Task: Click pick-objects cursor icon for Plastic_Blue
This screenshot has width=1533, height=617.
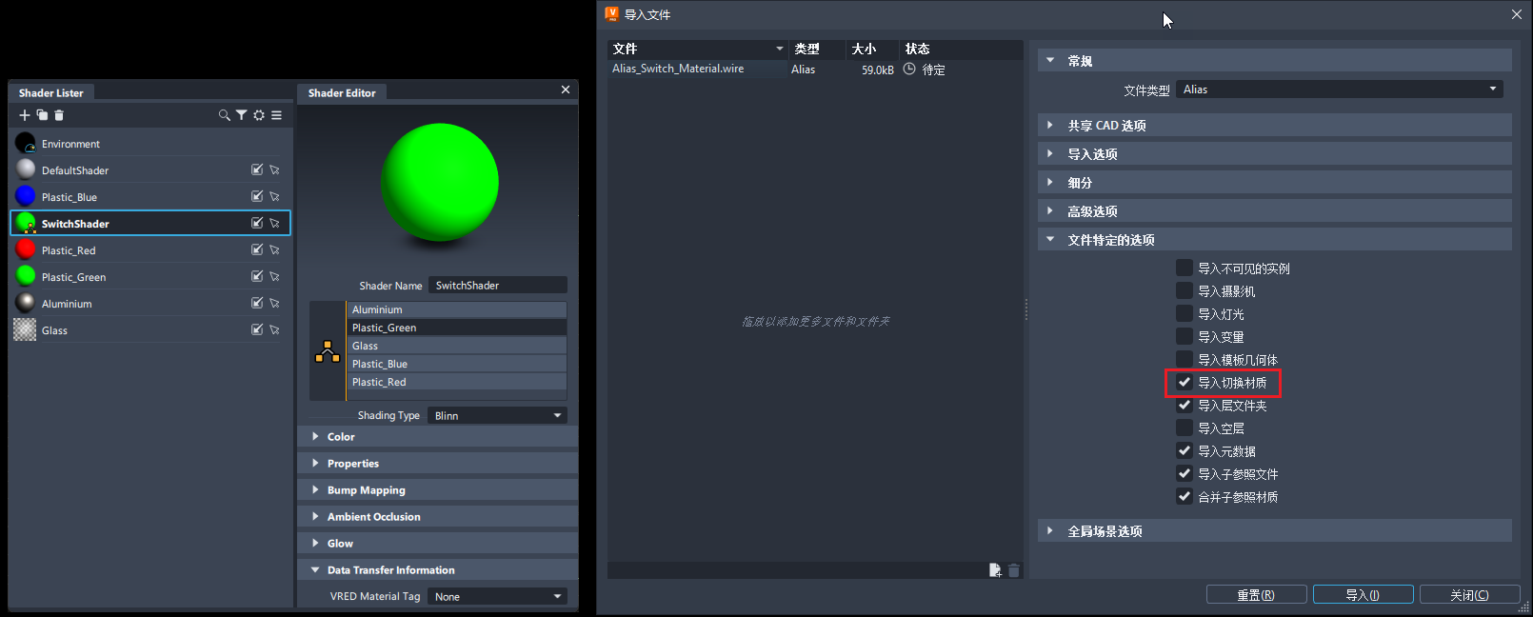Action: [x=274, y=196]
